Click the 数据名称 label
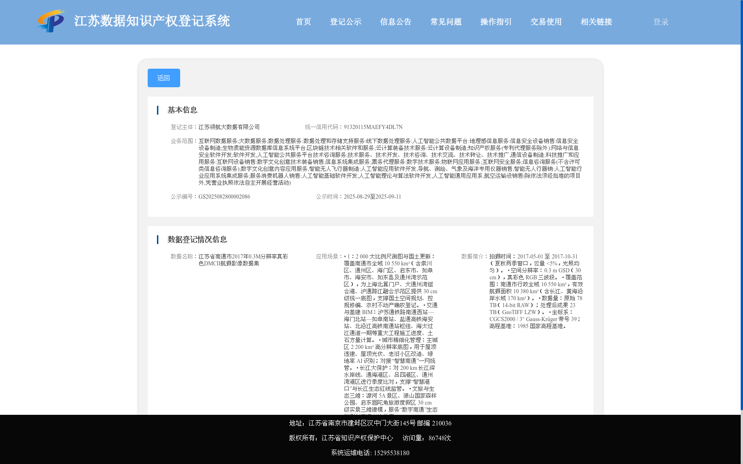The image size is (743, 464). pyautogui.click(x=184, y=257)
